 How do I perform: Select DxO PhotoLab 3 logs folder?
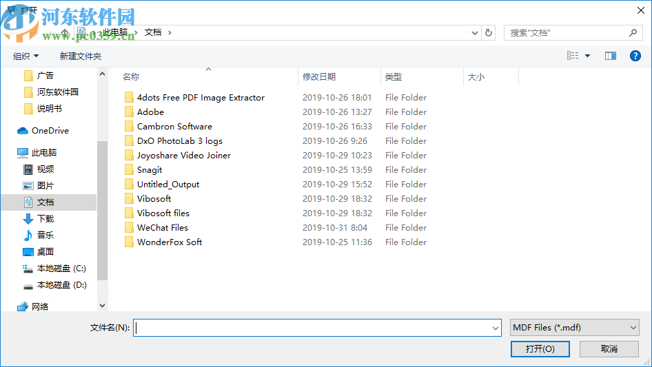[x=180, y=141]
